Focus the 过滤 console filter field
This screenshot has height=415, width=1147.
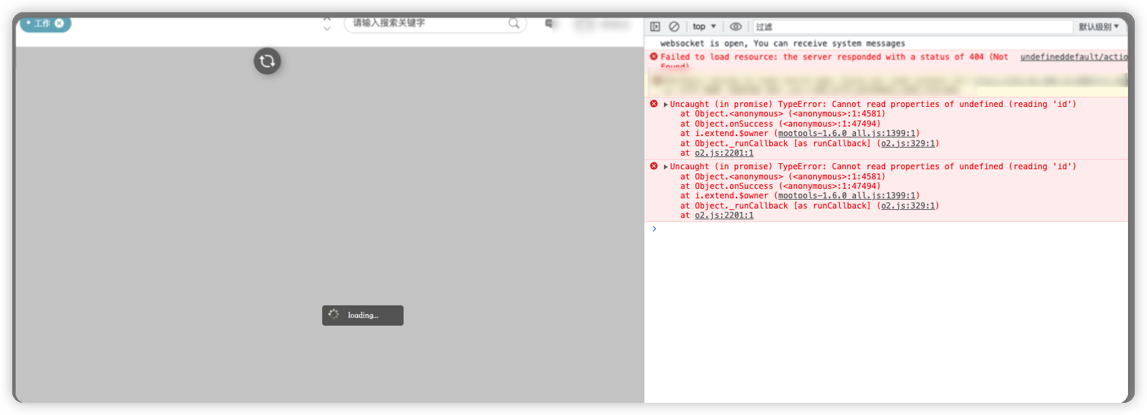point(912,26)
